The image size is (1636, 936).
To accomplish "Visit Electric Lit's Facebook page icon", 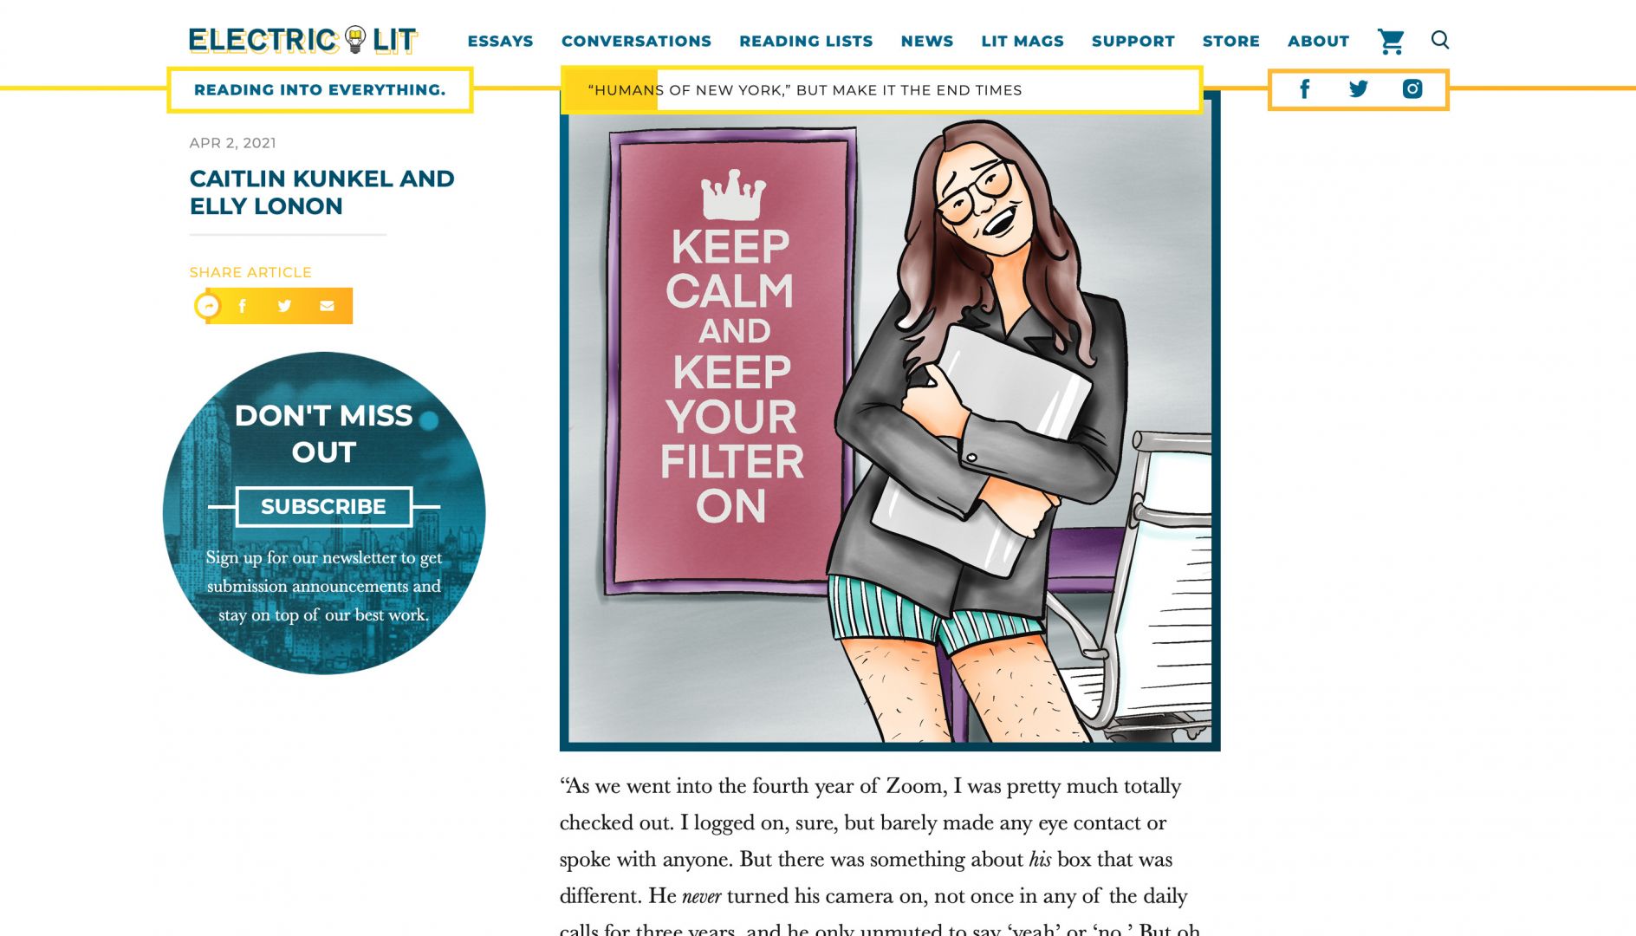I will point(1305,88).
